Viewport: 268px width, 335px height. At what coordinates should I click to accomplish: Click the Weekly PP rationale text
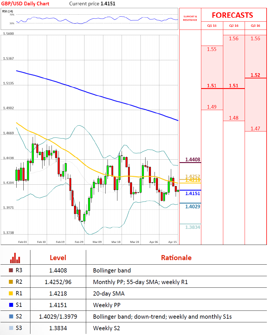click(x=107, y=305)
